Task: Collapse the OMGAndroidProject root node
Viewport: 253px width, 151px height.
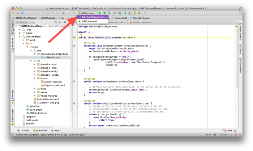Action: (16, 26)
